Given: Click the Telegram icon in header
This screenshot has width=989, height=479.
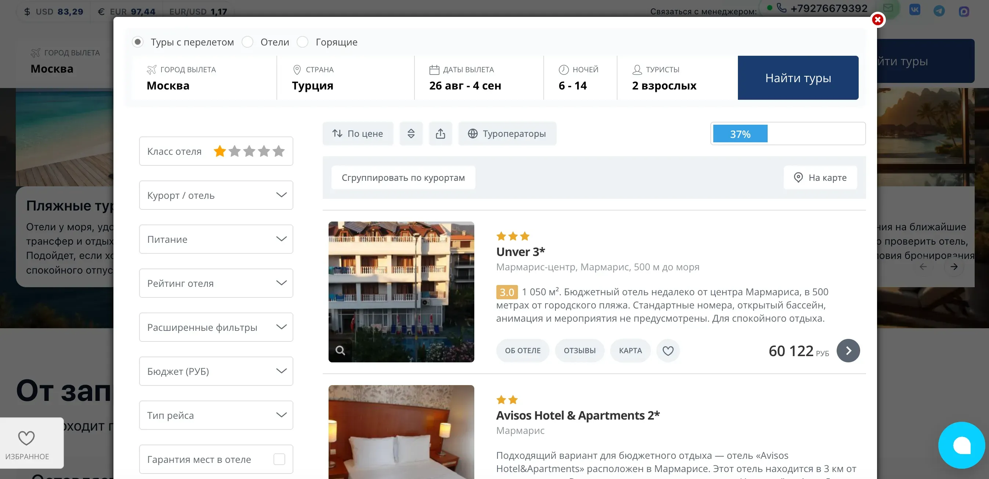Looking at the screenshot, I should (939, 10).
